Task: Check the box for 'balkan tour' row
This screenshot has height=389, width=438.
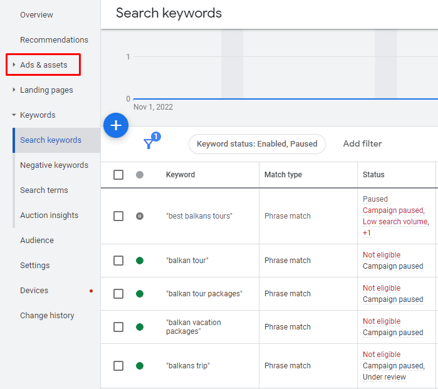Action: [118, 261]
